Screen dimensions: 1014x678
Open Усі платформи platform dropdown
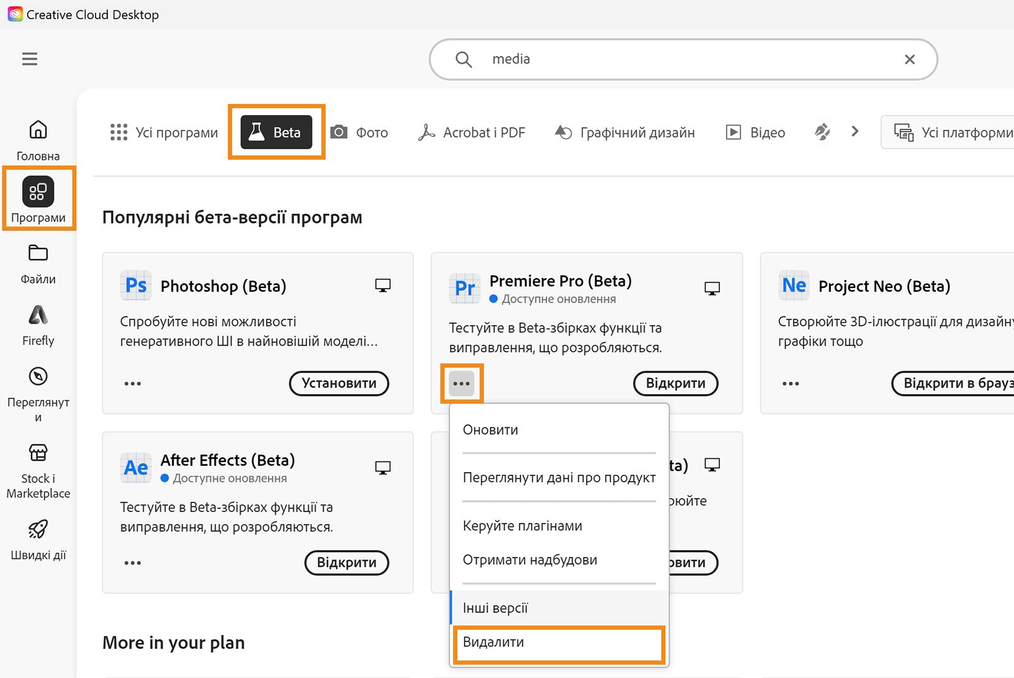pos(947,132)
